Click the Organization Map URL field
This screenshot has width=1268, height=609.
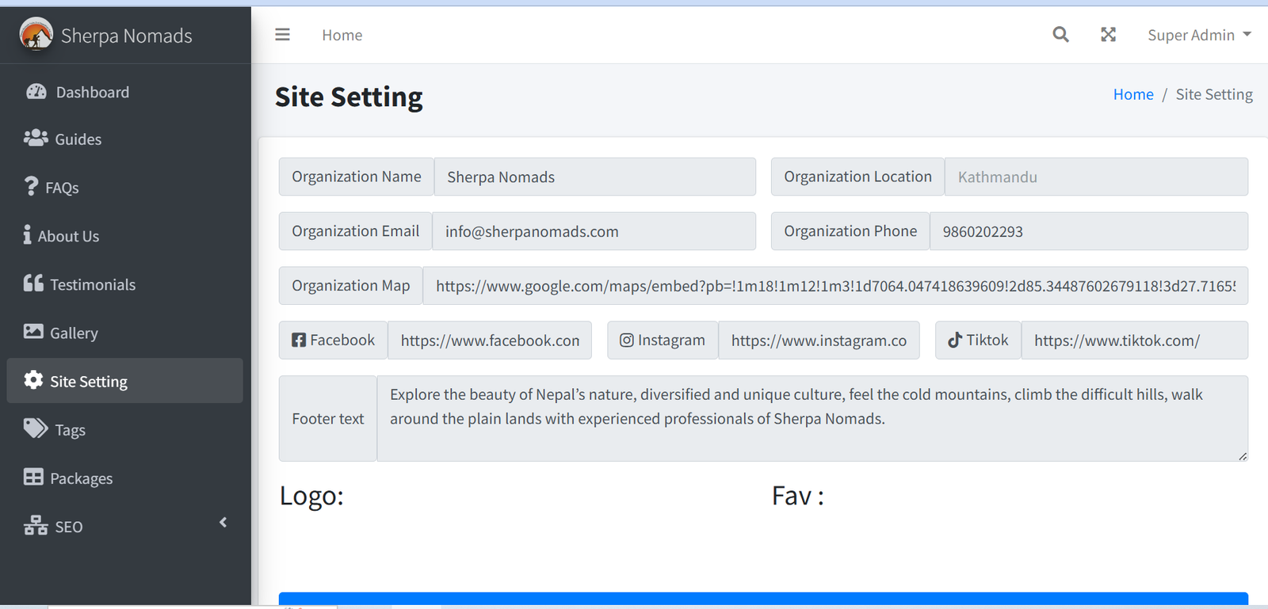835,286
